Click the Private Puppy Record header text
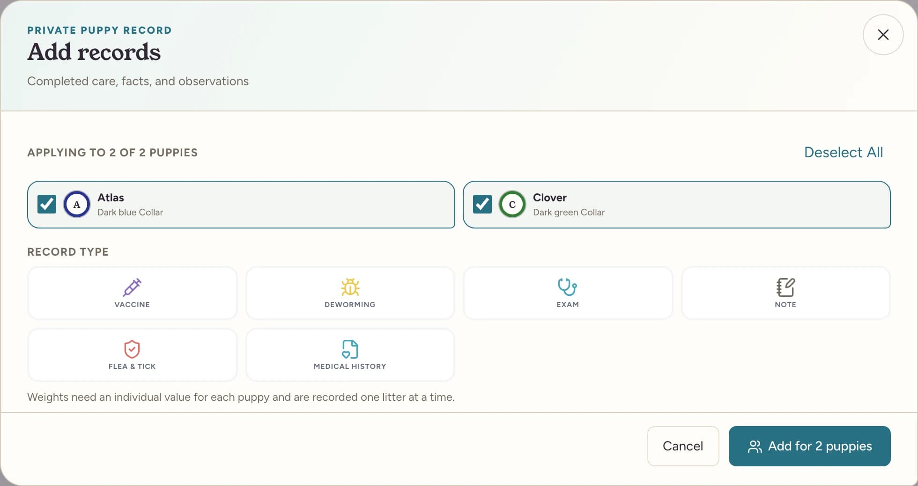The height and width of the screenshot is (486, 918). (x=99, y=30)
